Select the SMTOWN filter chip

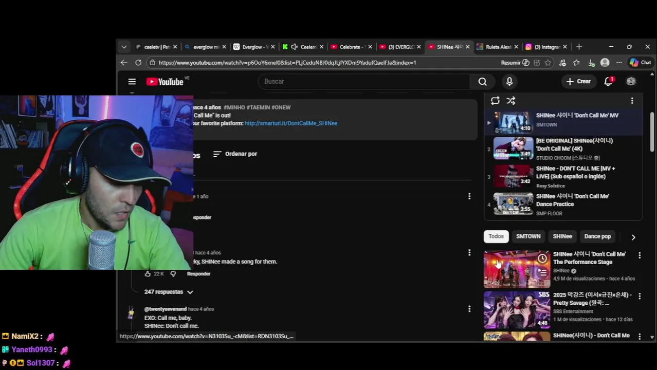[x=528, y=236]
